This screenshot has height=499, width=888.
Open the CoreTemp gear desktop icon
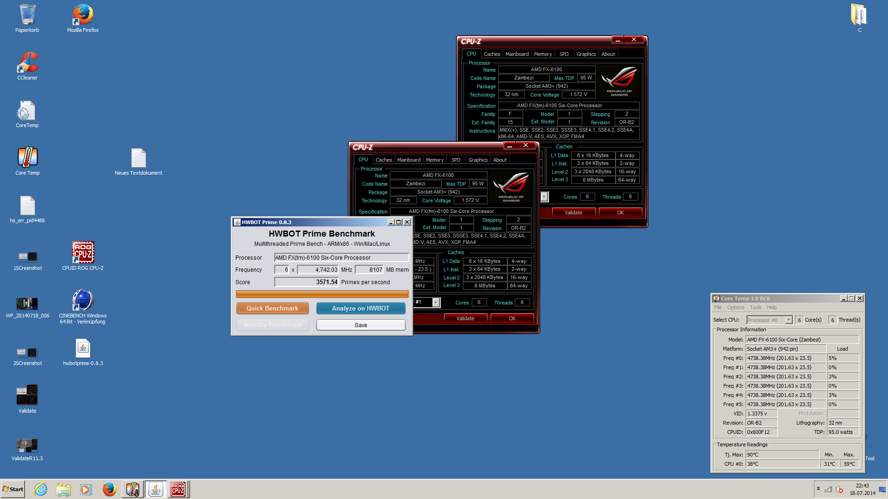(27, 114)
